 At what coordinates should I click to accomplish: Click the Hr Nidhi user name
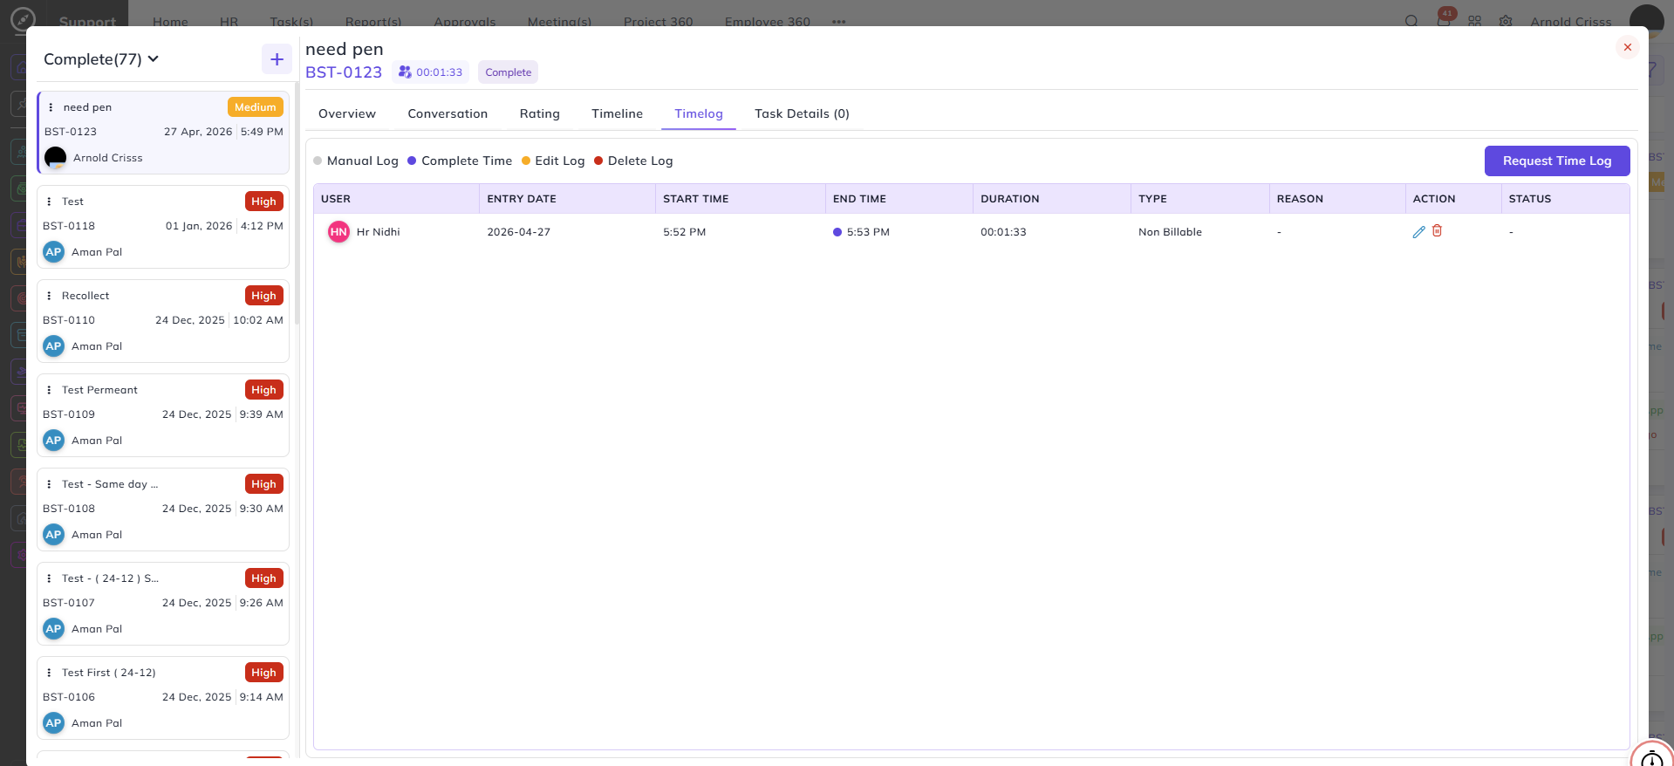click(x=379, y=232)
